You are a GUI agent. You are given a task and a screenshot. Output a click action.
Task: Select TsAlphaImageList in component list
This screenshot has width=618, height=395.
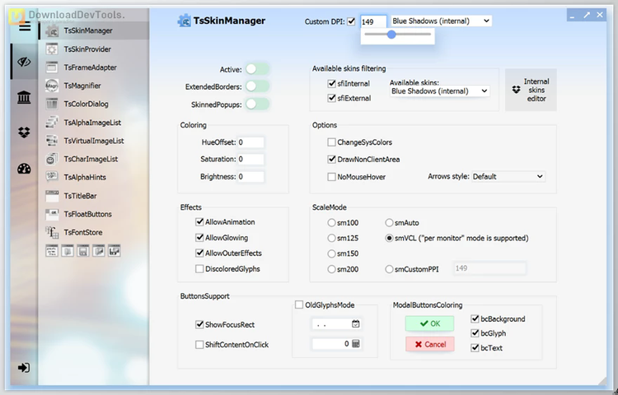[94, 123]
